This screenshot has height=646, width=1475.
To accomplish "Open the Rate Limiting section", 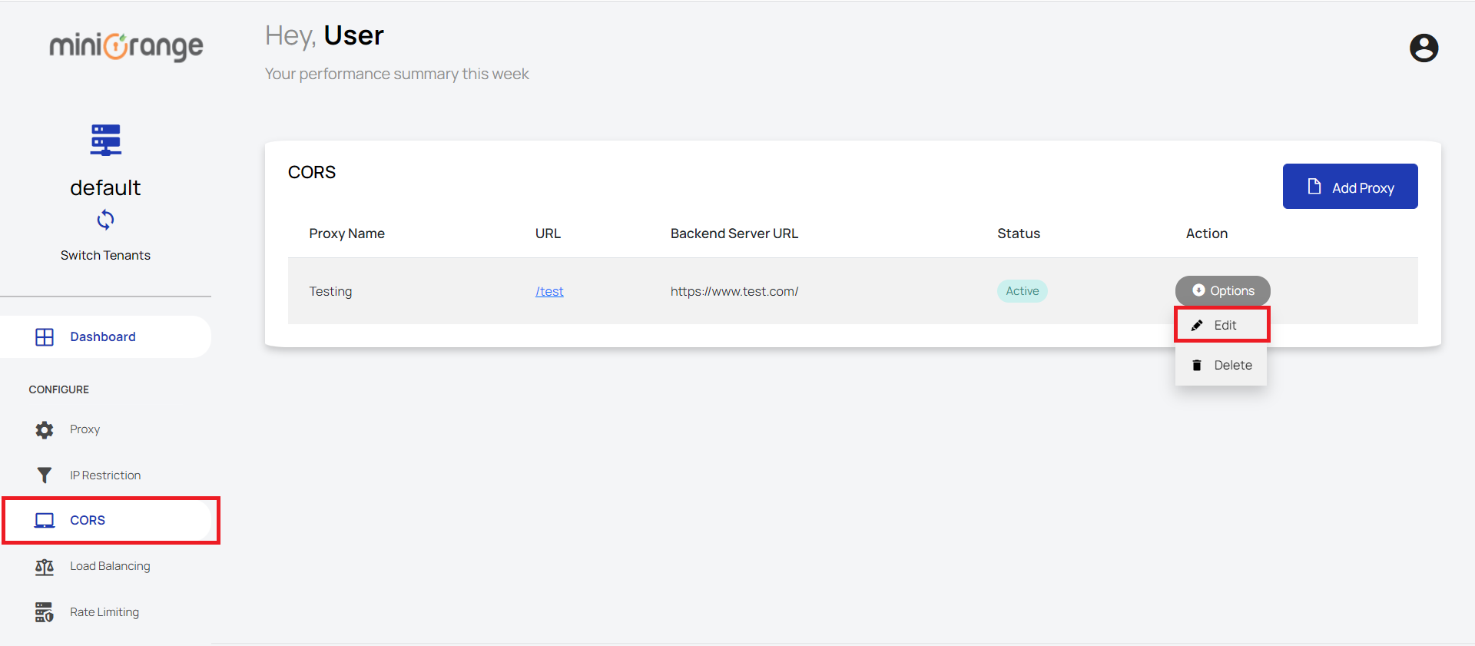I will pos(104,612).
